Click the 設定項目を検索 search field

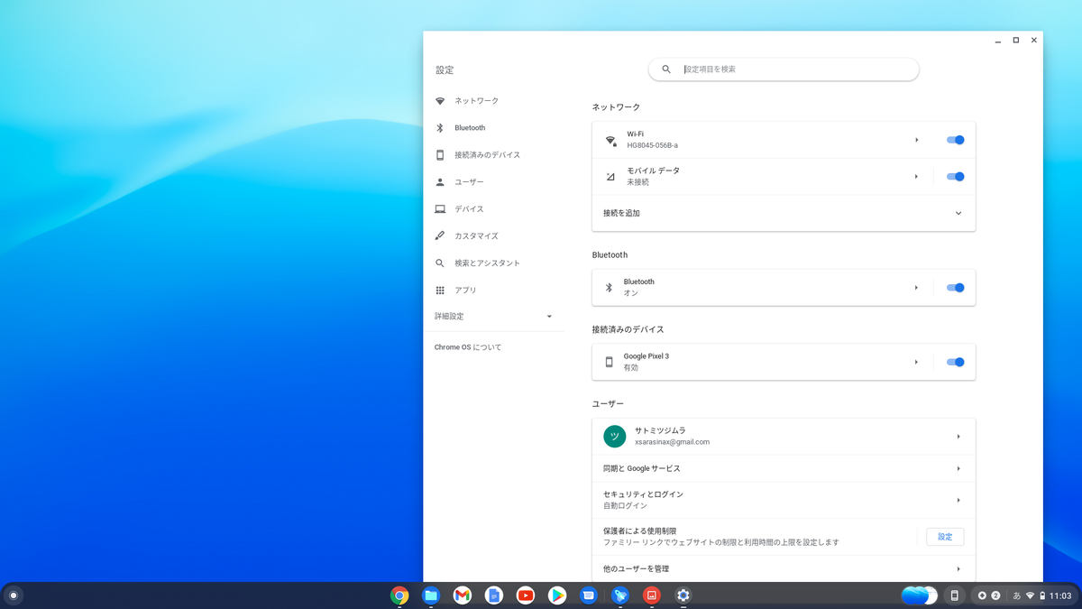pyautogui.click(x=784, y=69)
